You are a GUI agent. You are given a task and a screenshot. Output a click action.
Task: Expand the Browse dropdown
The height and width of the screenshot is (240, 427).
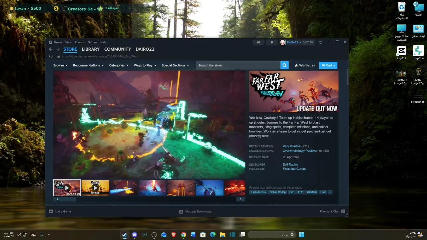[60, 65]
